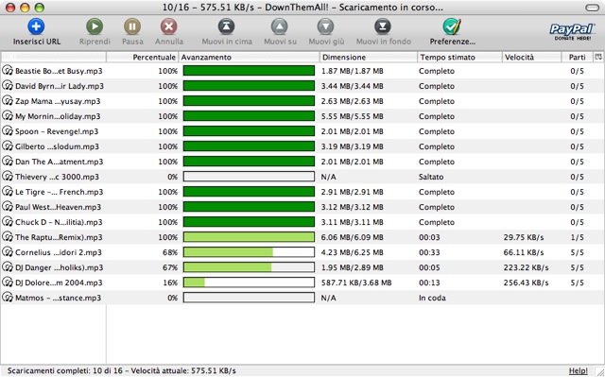Click size 4.23 MB/6.25 MB
Image resolution: width=605 pixels, height=377 pixels.
[x=353, y=252]
